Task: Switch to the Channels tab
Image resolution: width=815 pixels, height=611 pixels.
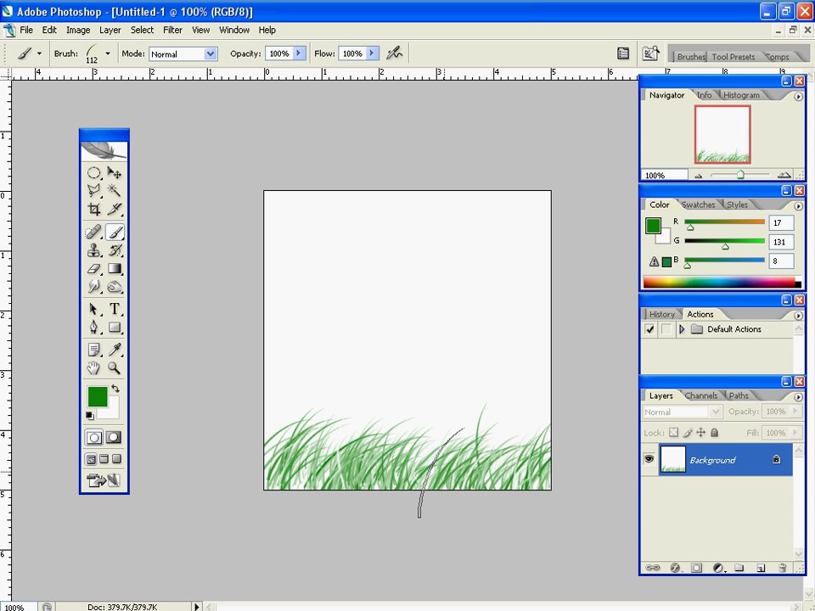Action: [700, 396]
